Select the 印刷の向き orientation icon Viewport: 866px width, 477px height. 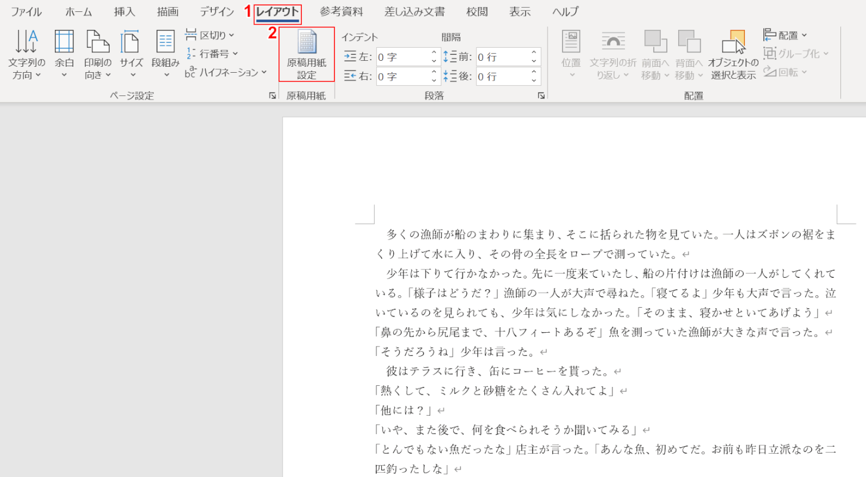98,43
